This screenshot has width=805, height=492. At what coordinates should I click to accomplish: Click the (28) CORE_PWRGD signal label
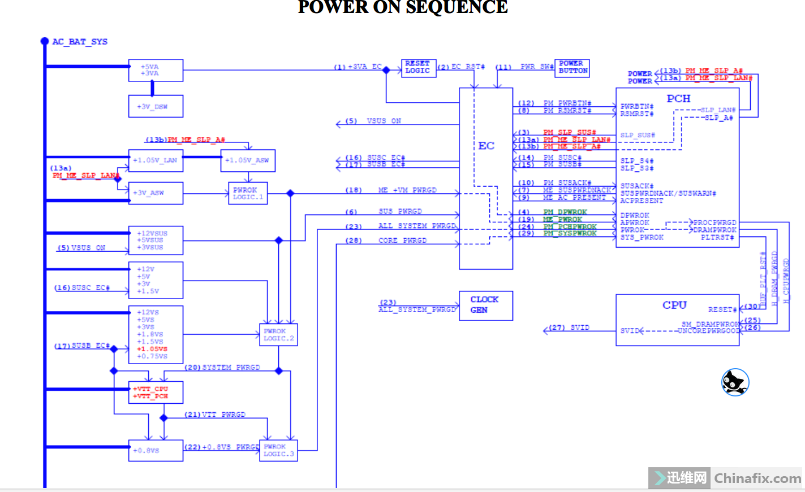386,240
